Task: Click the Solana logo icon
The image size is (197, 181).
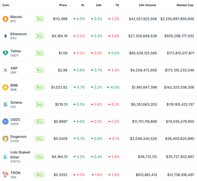Action: click(5, 104)
